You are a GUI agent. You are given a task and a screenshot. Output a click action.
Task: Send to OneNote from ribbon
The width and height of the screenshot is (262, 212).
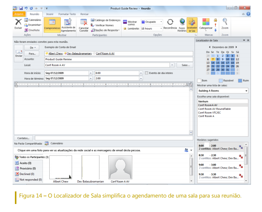coord(32,30)
